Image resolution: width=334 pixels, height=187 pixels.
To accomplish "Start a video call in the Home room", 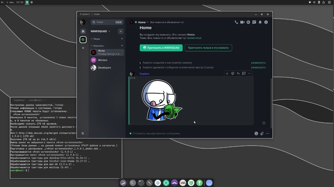I will pos(242,22).
